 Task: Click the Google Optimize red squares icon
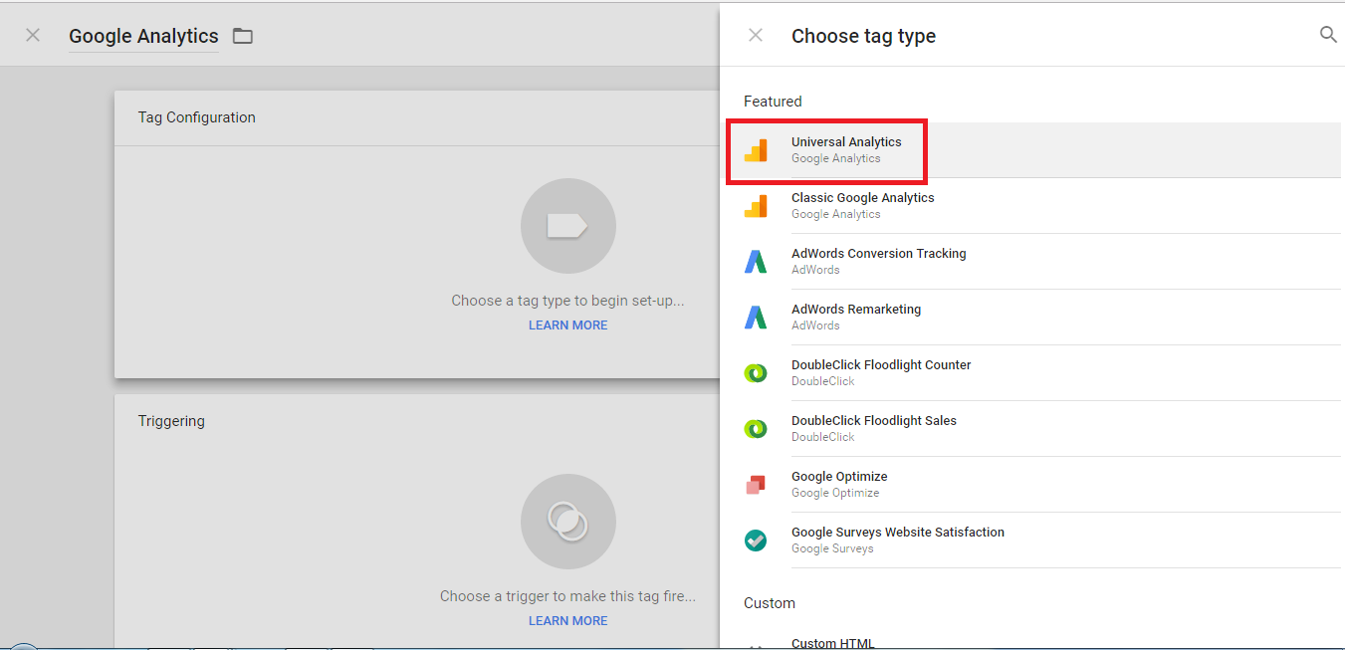(756, 485)
